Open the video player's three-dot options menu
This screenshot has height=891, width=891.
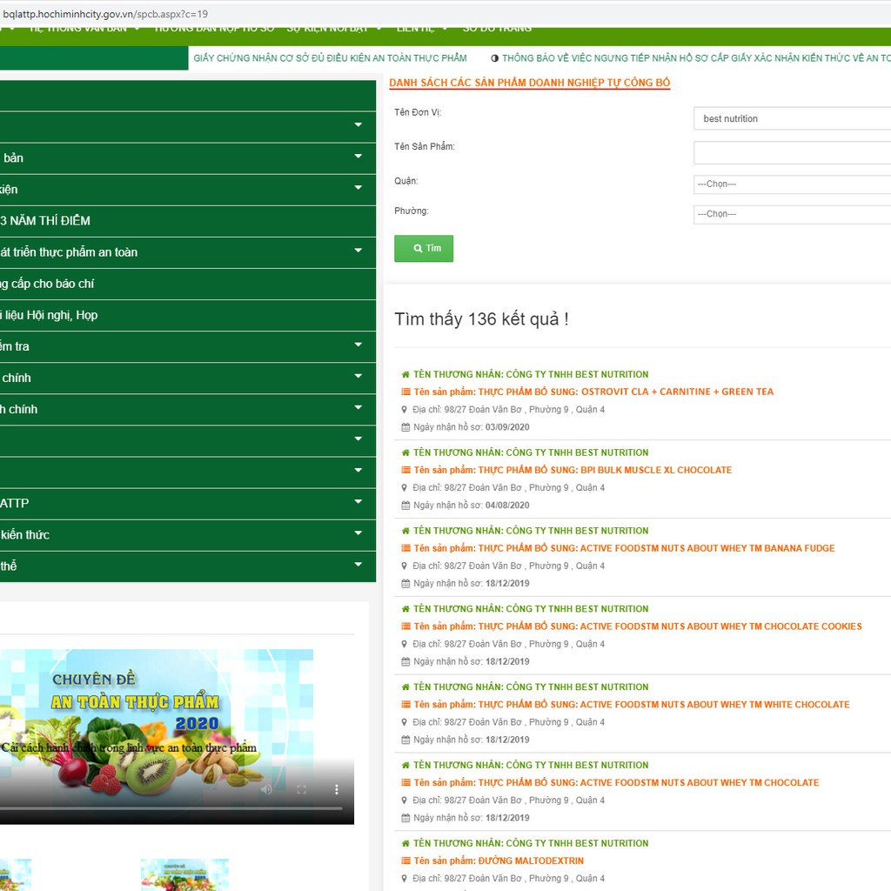click(x=337, y=789)
